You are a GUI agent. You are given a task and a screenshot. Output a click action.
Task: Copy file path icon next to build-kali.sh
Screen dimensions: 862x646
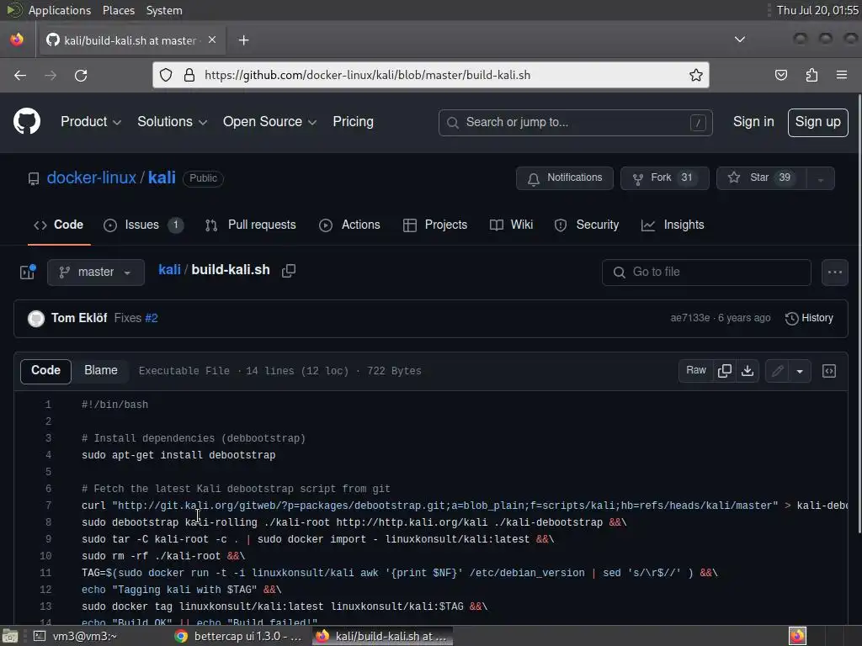[289, 270]
